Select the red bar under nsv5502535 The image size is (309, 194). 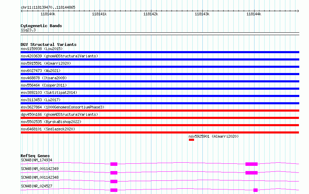(x=160, y=125)
